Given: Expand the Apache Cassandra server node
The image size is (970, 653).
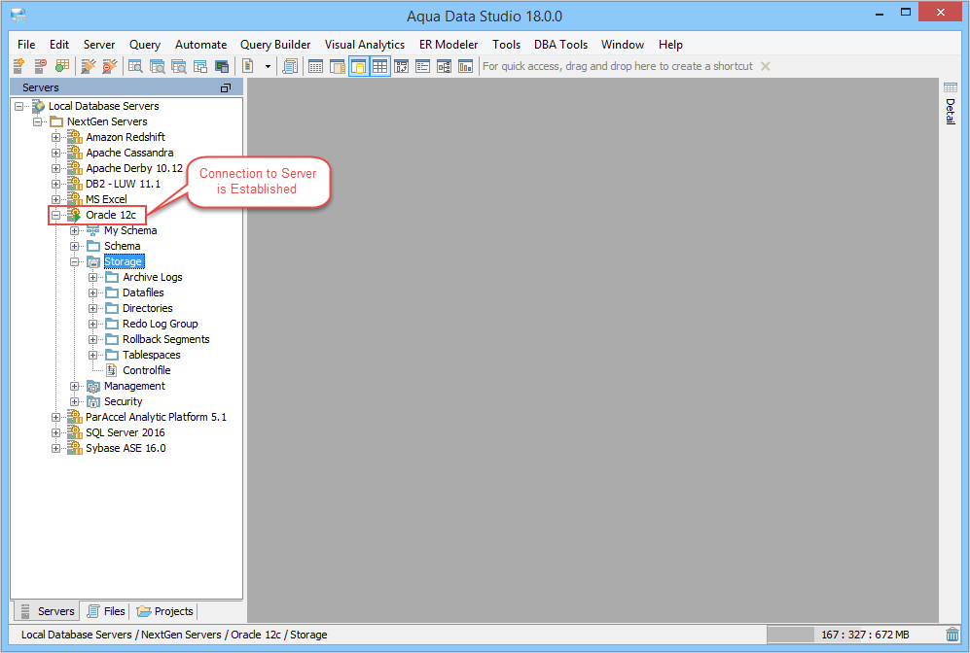Looking at the screenshot, I should 55,153.
